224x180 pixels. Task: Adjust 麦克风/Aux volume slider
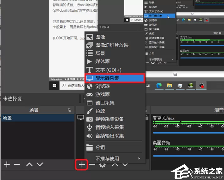[x=188, y=133]
